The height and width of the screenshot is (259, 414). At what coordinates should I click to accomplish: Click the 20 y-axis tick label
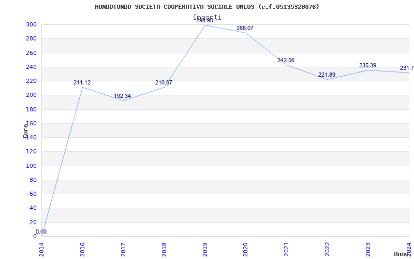pyautogui.click(x=33, y=222)
